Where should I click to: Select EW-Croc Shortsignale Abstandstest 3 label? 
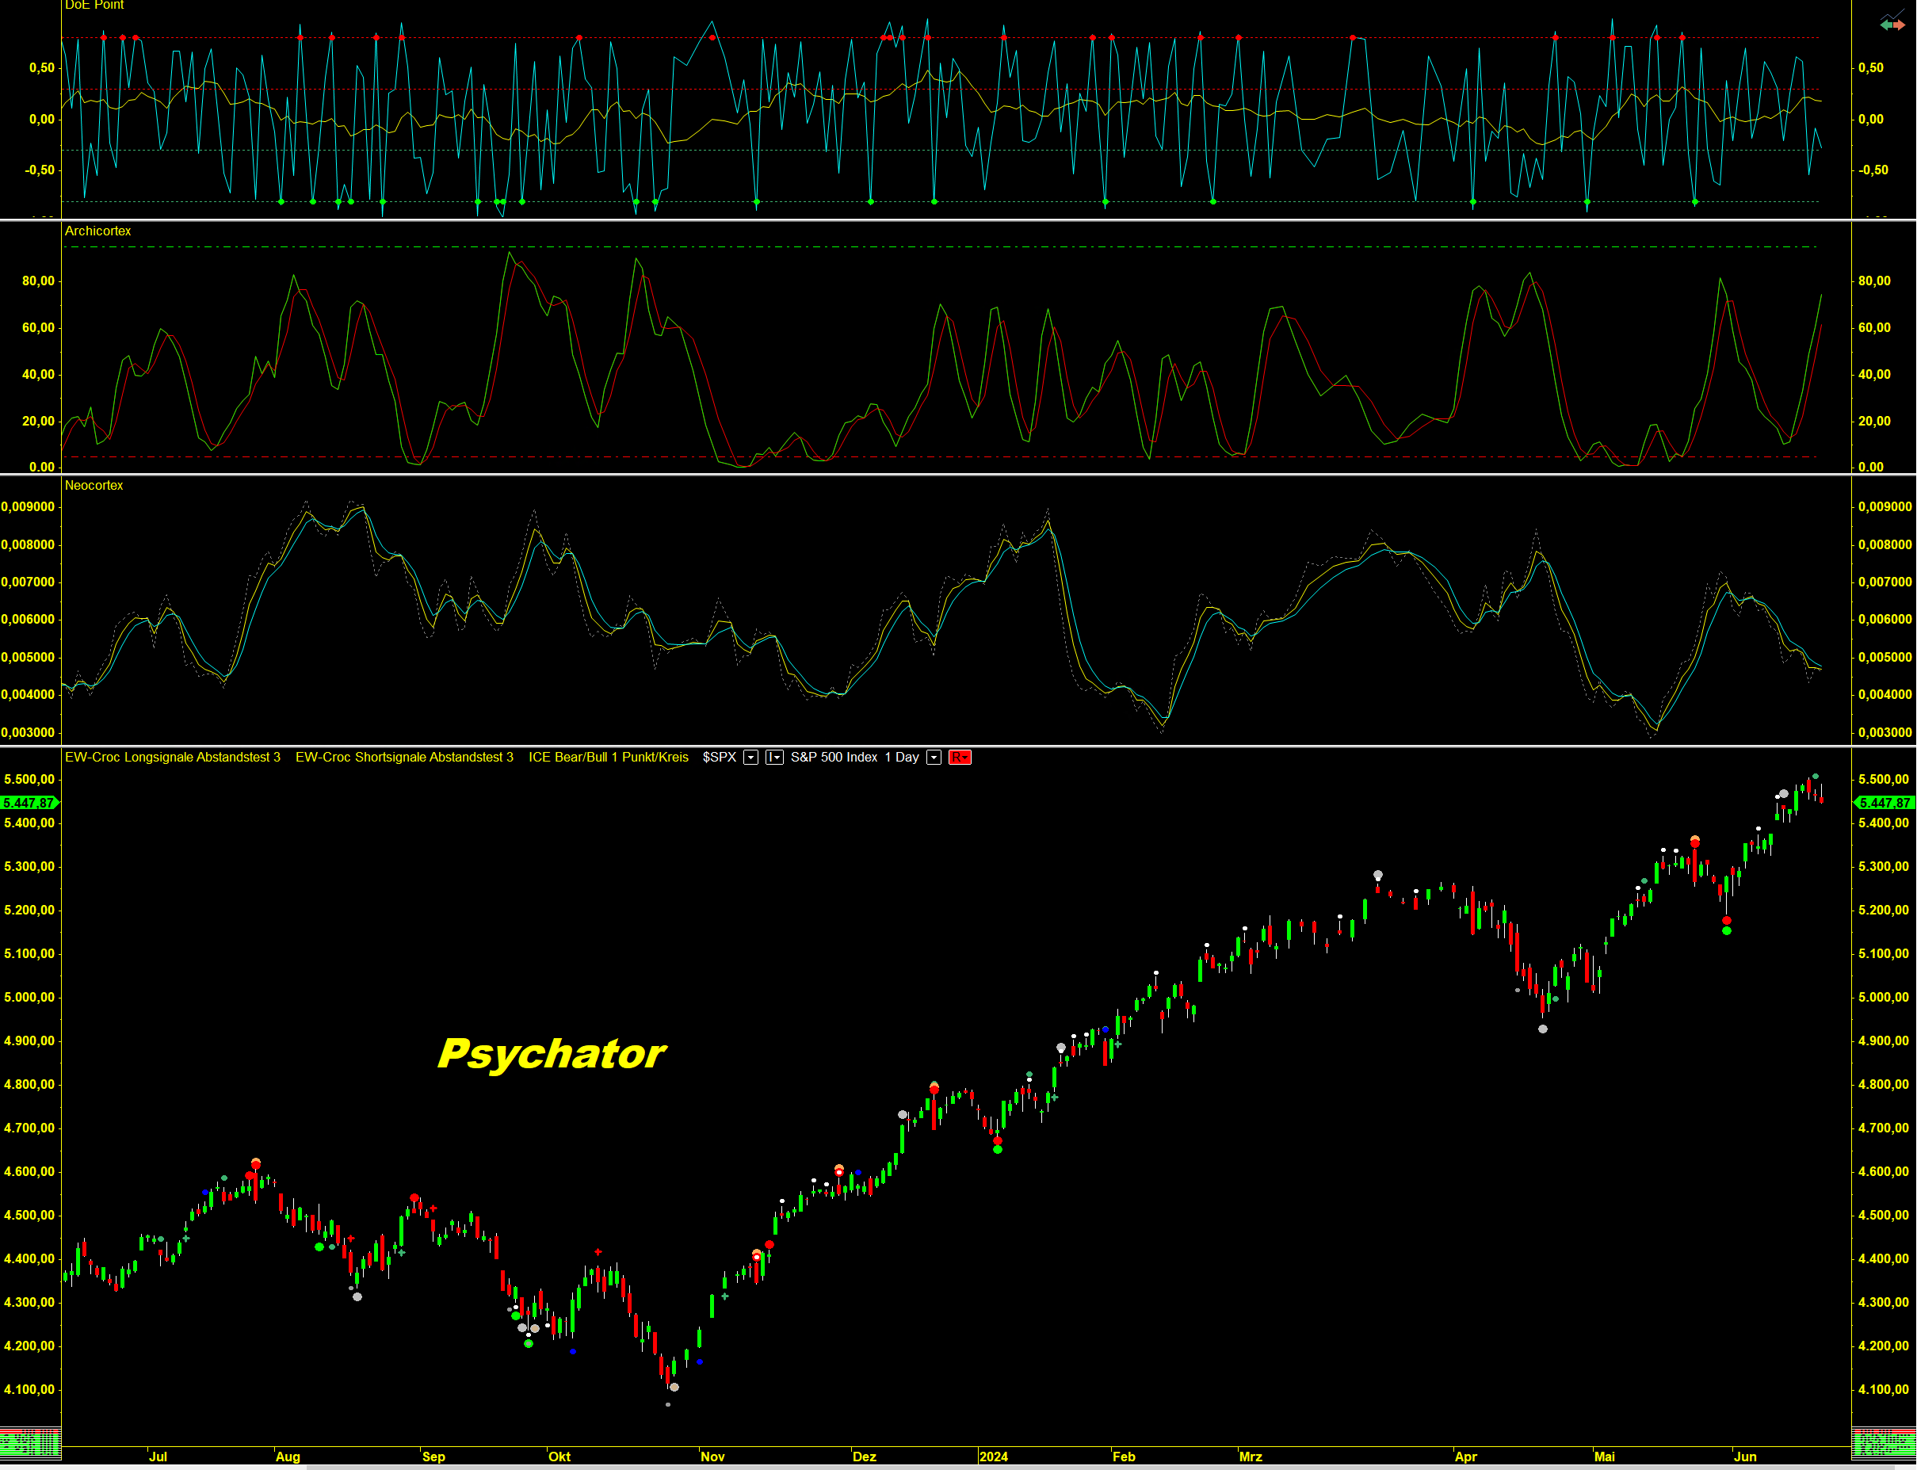pos(404,757)
